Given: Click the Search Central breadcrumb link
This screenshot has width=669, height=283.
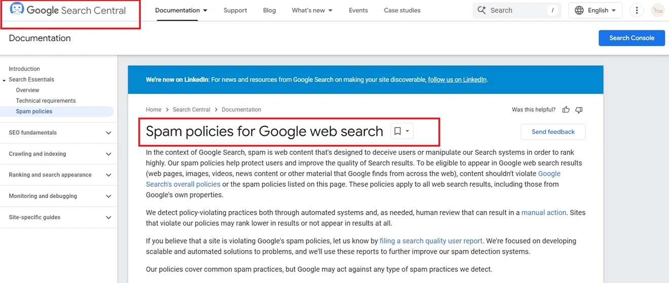Looking at the screenshot, I should coord(192,109).
